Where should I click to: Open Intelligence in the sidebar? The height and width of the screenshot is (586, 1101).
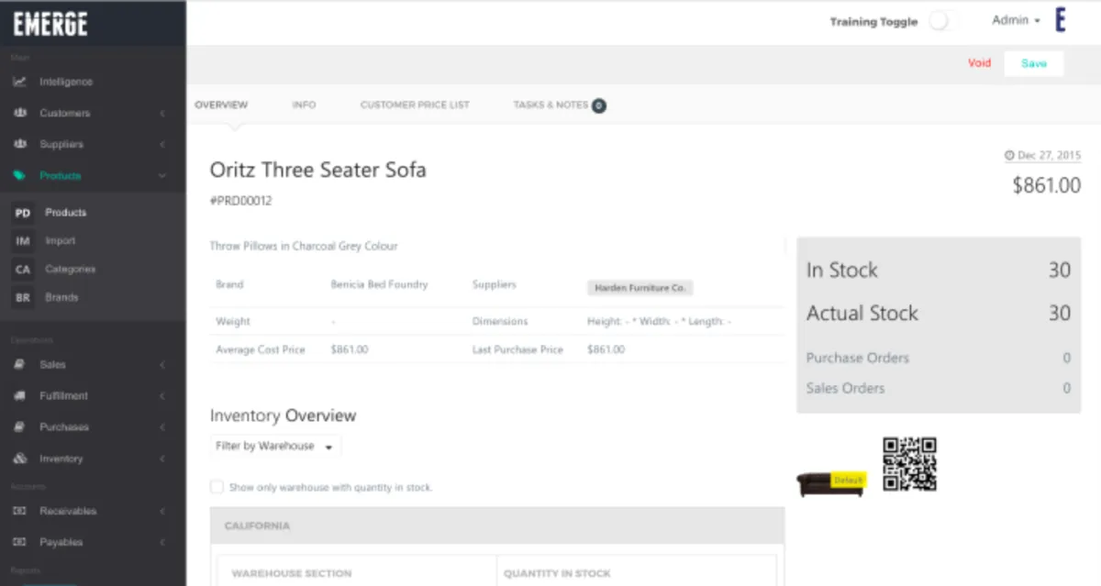(x=66, y=82)
